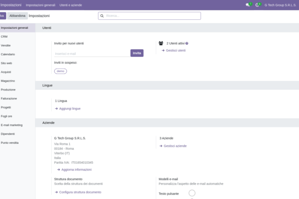Select Impostazioni generali sidebar tab
The height and width of the screenshot is (199, 299).
[x=17, y=28]
